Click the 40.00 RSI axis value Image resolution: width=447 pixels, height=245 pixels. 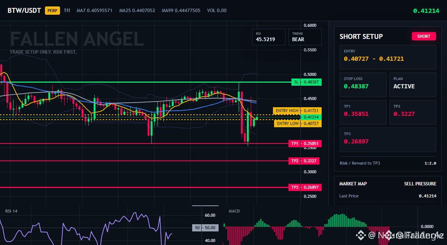coord(210,240)
